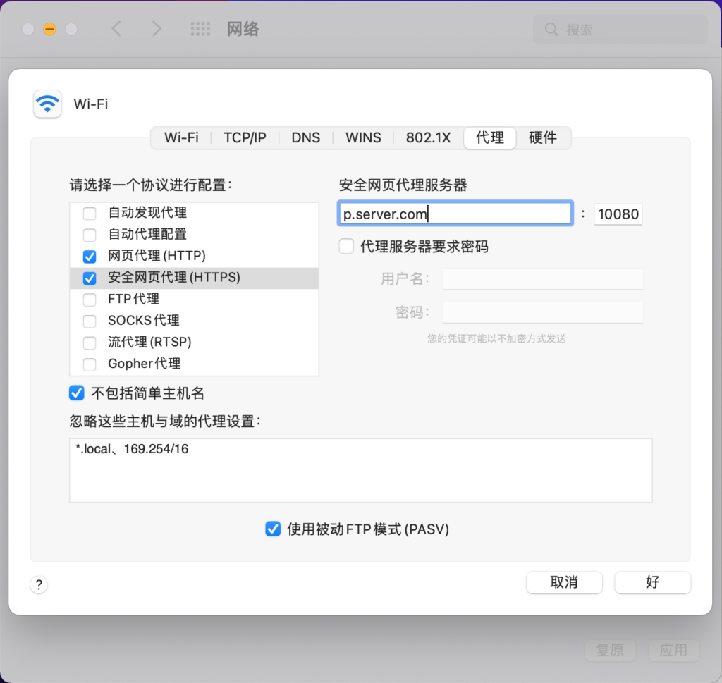Switch to the DNS tab
The height and width of the screenshot is (683, 722).
305,137
